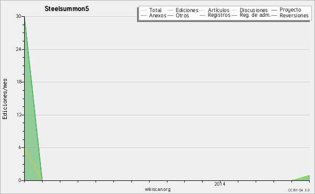Image resolution: width=315 pixels, height=194 pixels.
Task: Click the 18 y-axis value
Action: (x=18, y=82)
